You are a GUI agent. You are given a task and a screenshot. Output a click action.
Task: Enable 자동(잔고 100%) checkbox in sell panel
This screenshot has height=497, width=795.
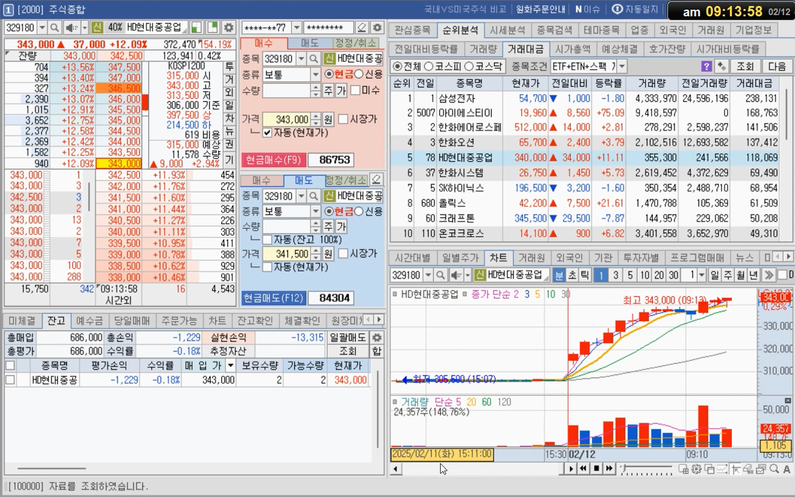coord(268,240)
